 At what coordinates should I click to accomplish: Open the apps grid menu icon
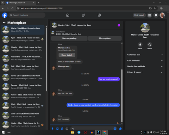(149, 15)
